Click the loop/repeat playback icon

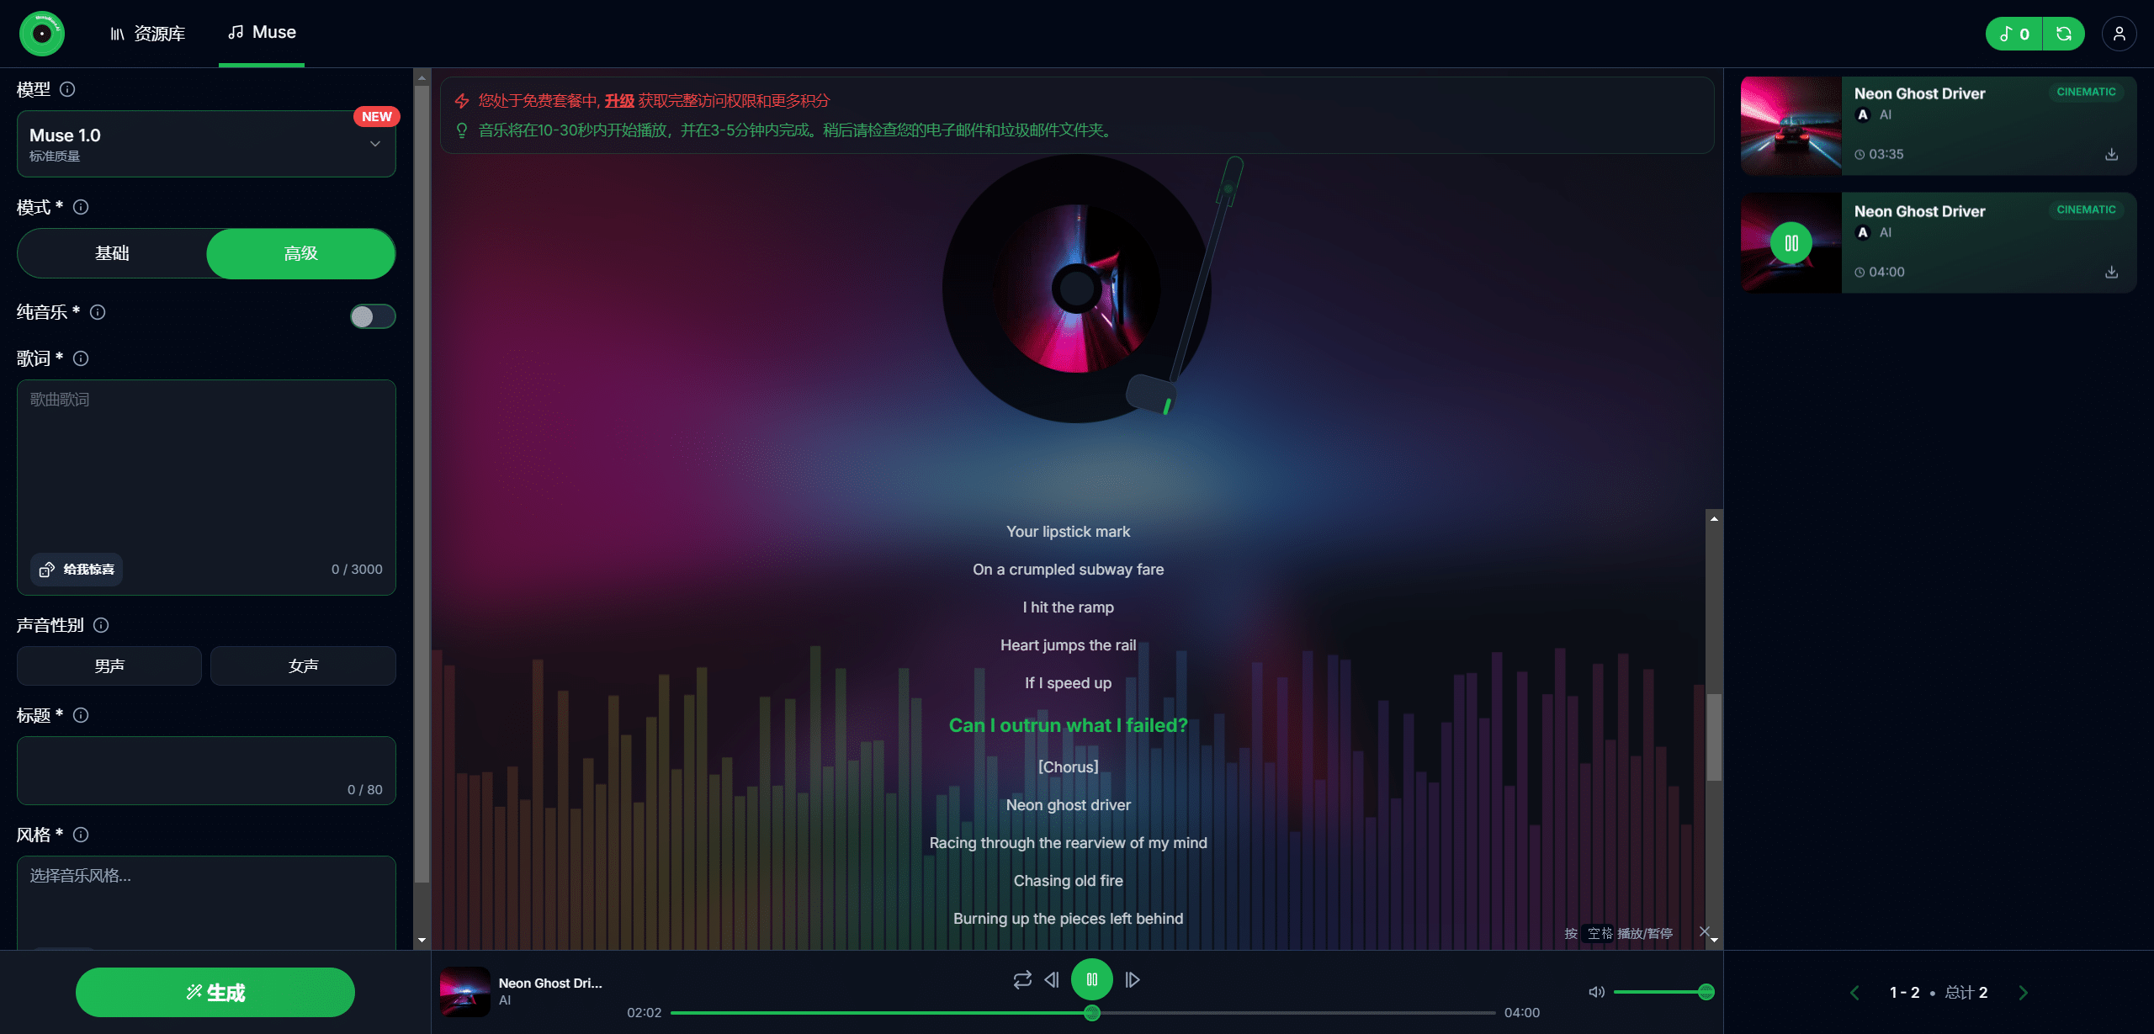coord(1021,979)
